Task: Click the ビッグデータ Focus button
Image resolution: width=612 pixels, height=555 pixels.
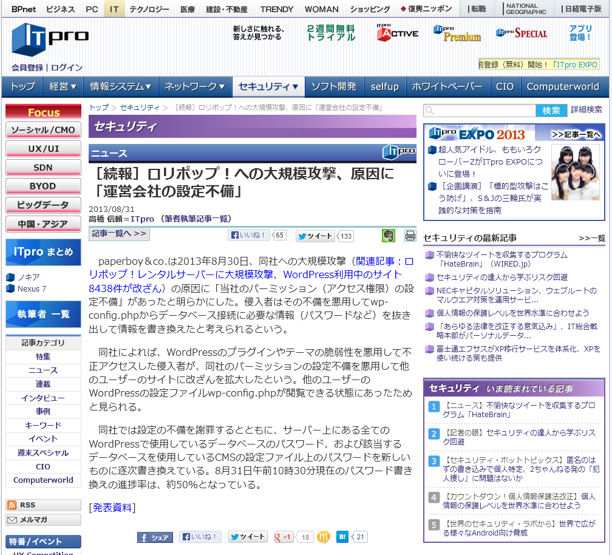Action: [x=43, y=205]
